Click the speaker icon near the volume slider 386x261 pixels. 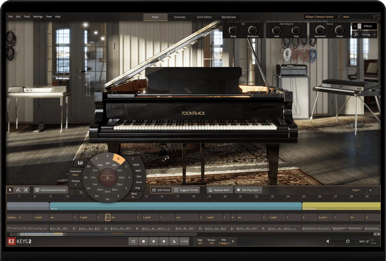click(x=328, y=241)
